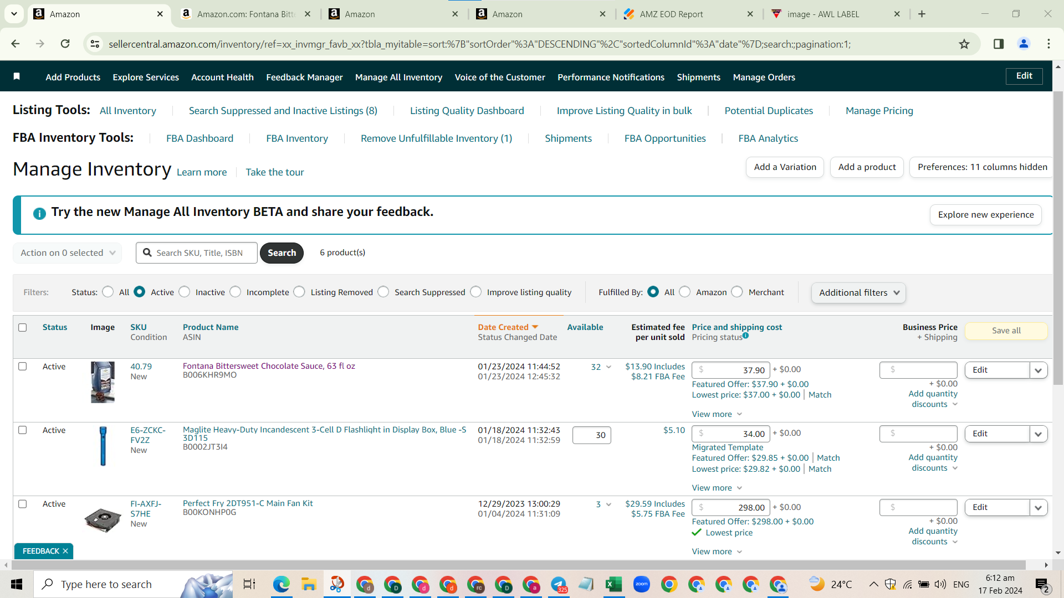Expand the Additional filters dropdown
This screenshot has width=1064, height=598.
click(x=858, y=292)
